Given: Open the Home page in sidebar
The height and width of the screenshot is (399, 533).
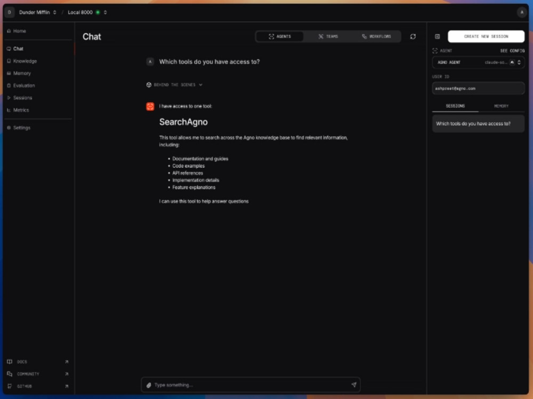Looking at the screenshot, I should pyautogui.click(x=19, y=31).
